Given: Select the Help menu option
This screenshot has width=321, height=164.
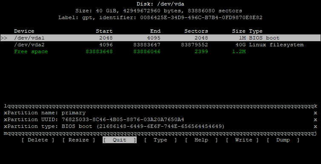Looking at the screenshot, I should tap(201, 140).
